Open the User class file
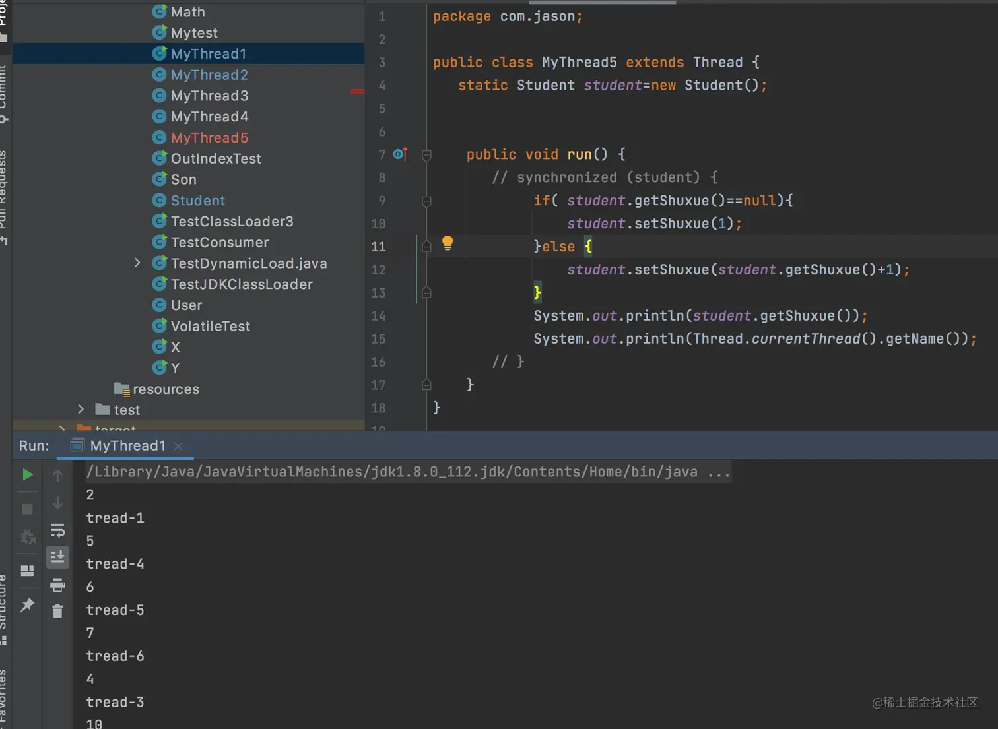Viewport: 998px width, 729px height. click(x=186, y=305)
